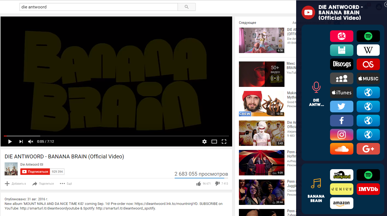Open the Wikipedia icon
387x216 pixels.
click(368, 50)
